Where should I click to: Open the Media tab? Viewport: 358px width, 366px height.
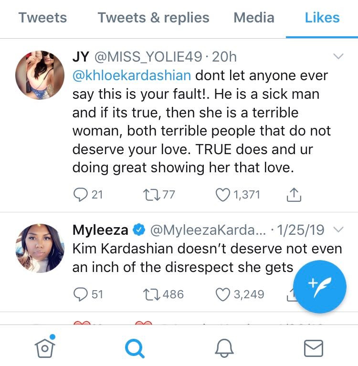click(254, 18)
